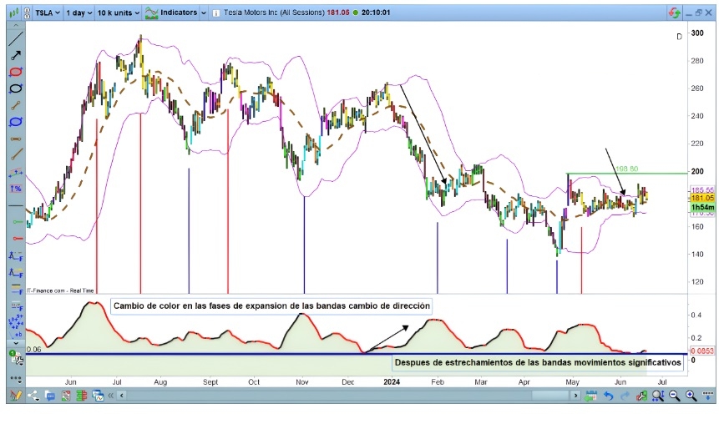The height and width of the screenshot is (424, 719).
Task: Open the chat comments icon in bottom bar
Action: 50,396
